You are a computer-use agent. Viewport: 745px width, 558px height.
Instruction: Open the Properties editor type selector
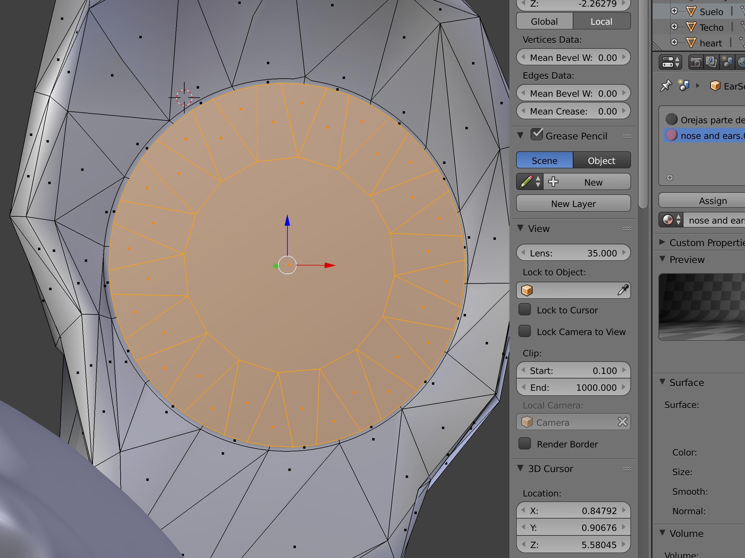[670, 62]
